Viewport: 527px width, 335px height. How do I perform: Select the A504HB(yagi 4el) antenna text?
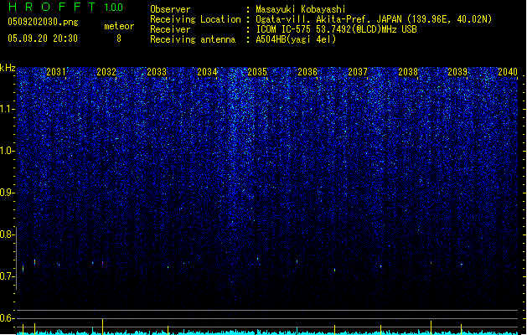tap(296, 39)
